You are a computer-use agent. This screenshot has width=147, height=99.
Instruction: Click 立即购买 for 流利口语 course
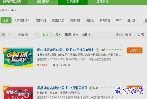click(x=135, y=51)
